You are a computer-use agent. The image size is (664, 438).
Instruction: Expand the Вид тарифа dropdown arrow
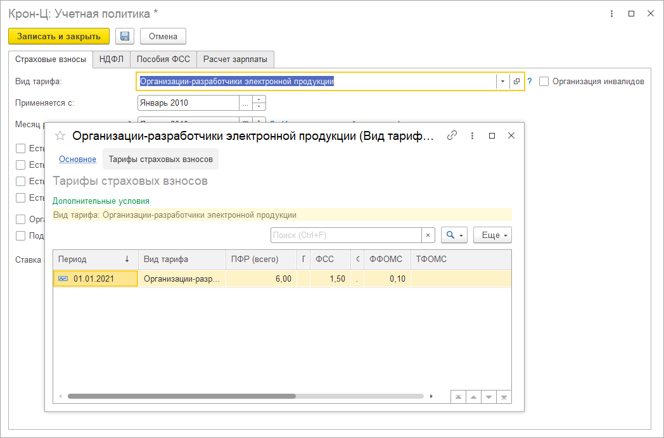pyautogui.click(x=502, y=81)
